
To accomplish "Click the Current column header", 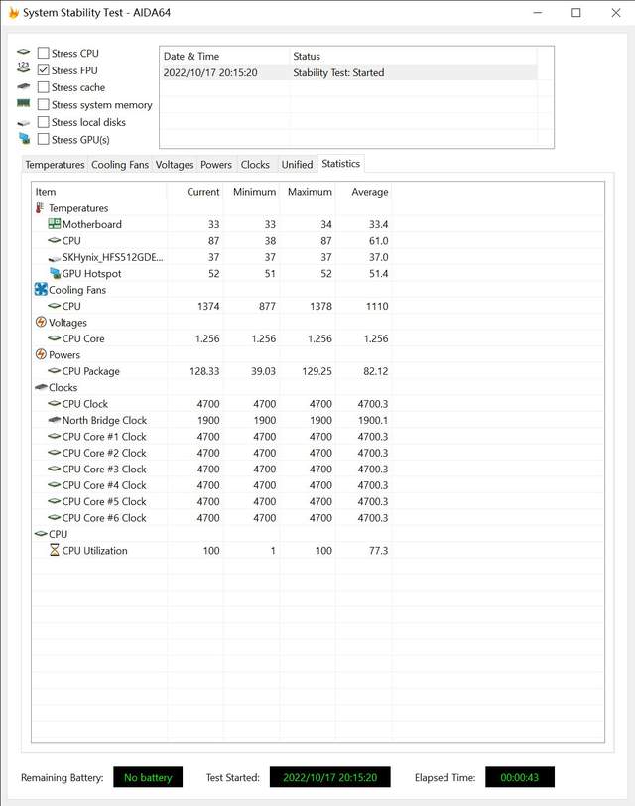I will tap(195, 192).
